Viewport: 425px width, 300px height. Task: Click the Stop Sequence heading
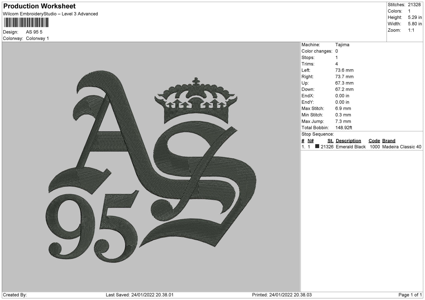click(x=318, y=134)
